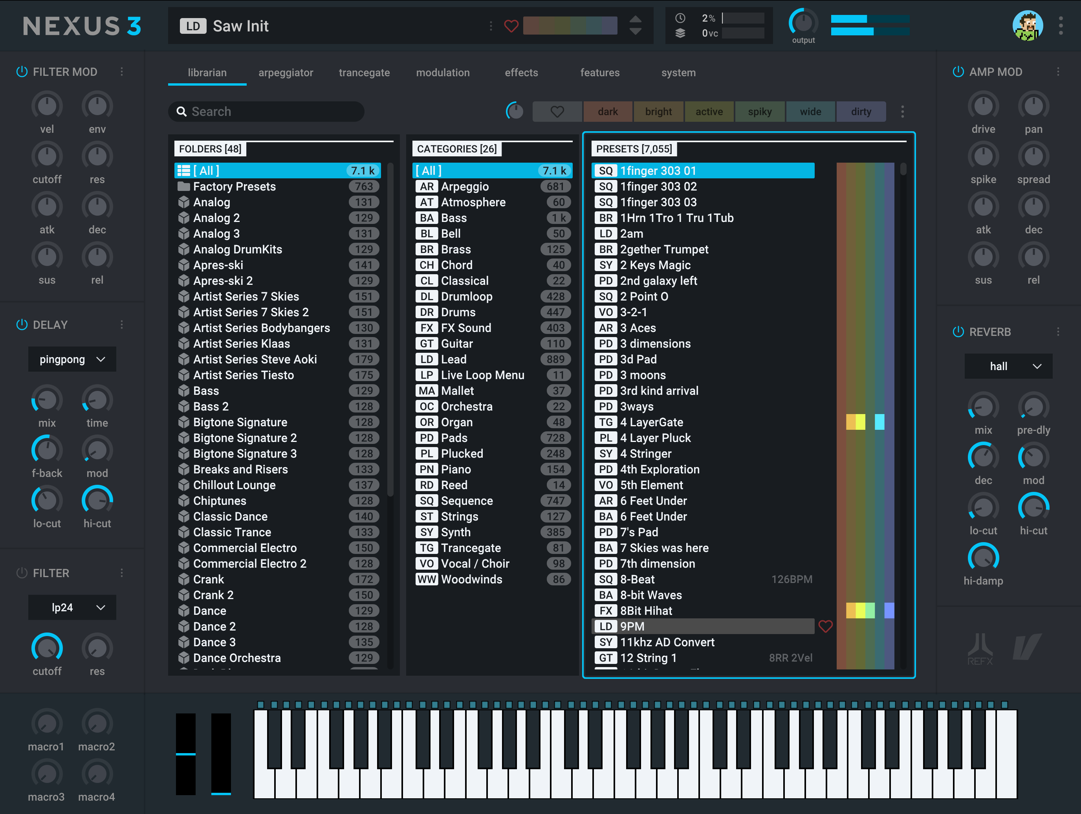Open the lp24 filter type dropdown
This screenshot has width=1081, height=814.
[x=72, y=607]
